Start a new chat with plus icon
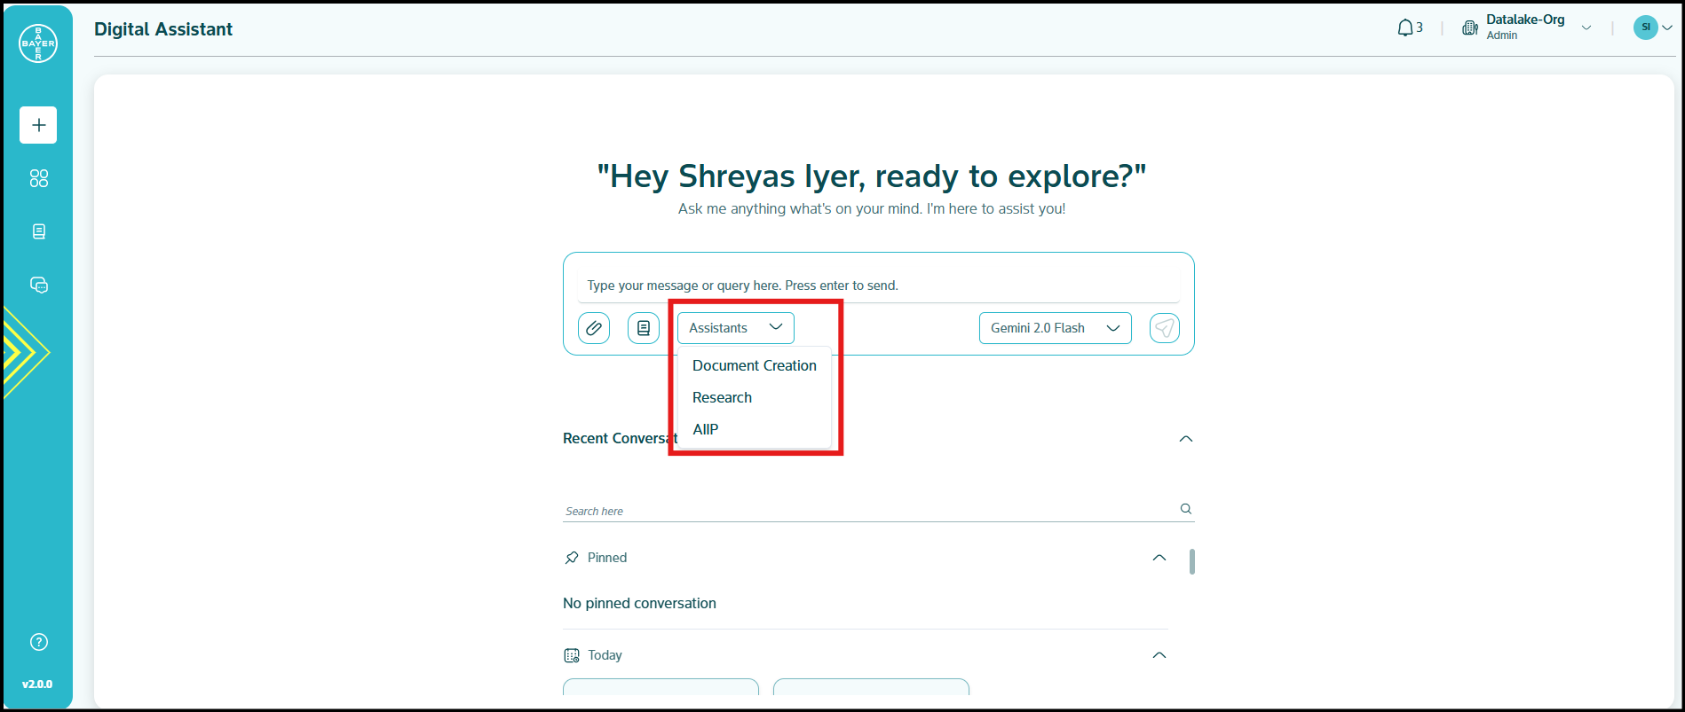 tap(38, 125)
